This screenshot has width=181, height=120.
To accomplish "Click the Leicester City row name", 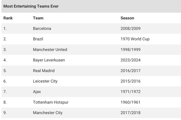I will pos(45,81).
